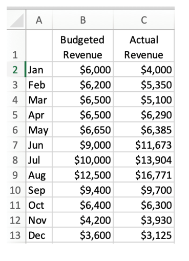Click the Select All corner triangle

[16, 20]
